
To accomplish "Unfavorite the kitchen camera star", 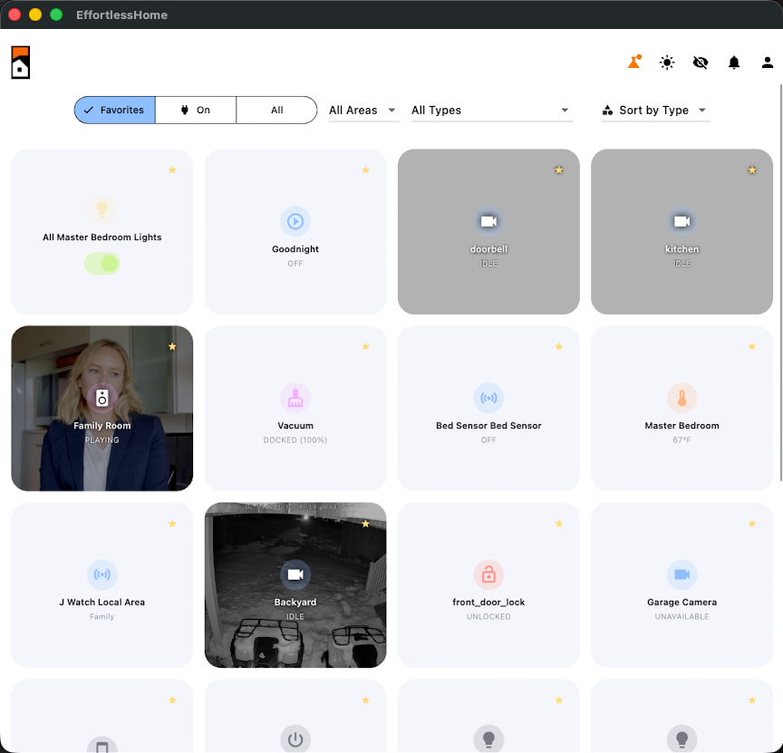I will tap(751, 169).
